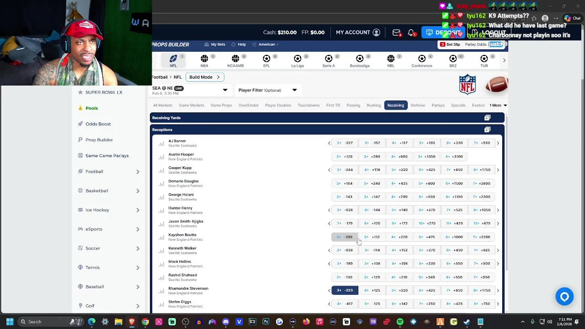This screenshot has width=585, height=329.
Task: Open Conference league icon
Action: 422,61
